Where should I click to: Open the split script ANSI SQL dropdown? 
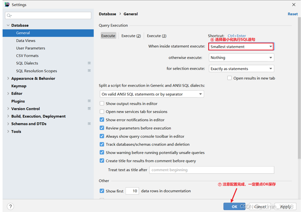point(152,94)
